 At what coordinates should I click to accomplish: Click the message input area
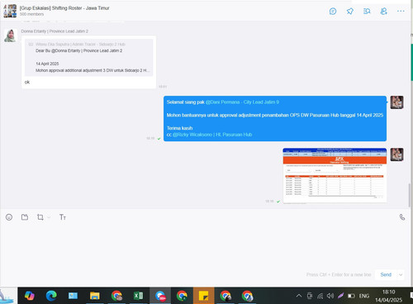tap(204, 246)
